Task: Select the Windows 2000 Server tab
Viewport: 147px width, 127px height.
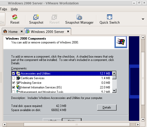Action: pyautogui.click(x=47, y=32)
